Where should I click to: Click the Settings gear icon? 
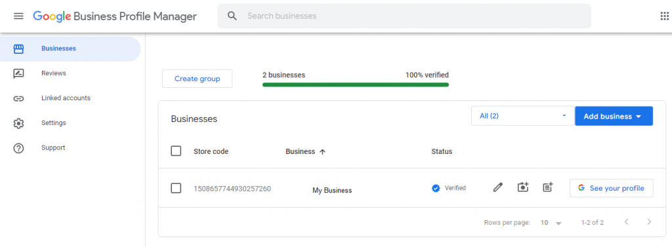click(18, 123)
